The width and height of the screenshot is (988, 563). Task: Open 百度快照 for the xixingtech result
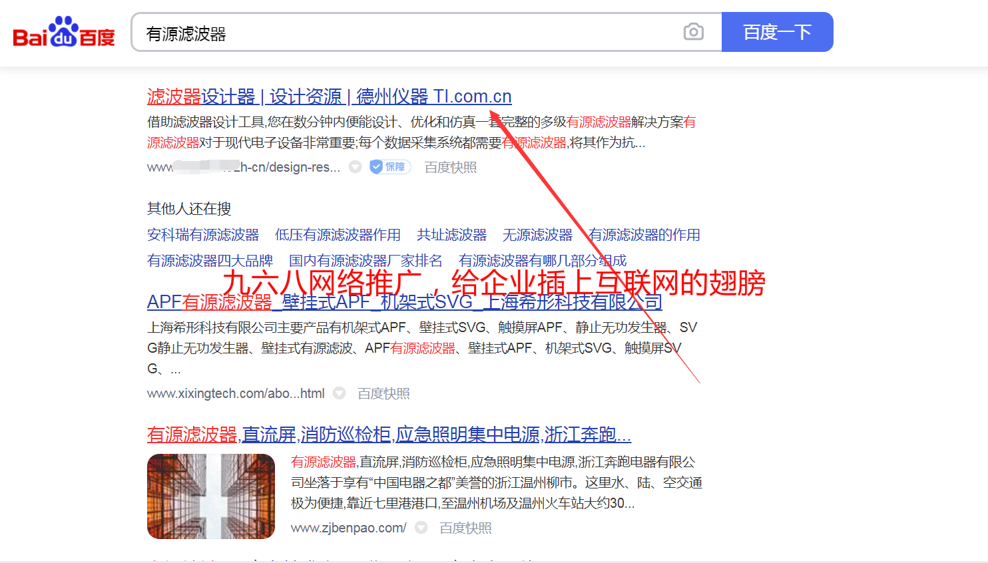point(383,393)
